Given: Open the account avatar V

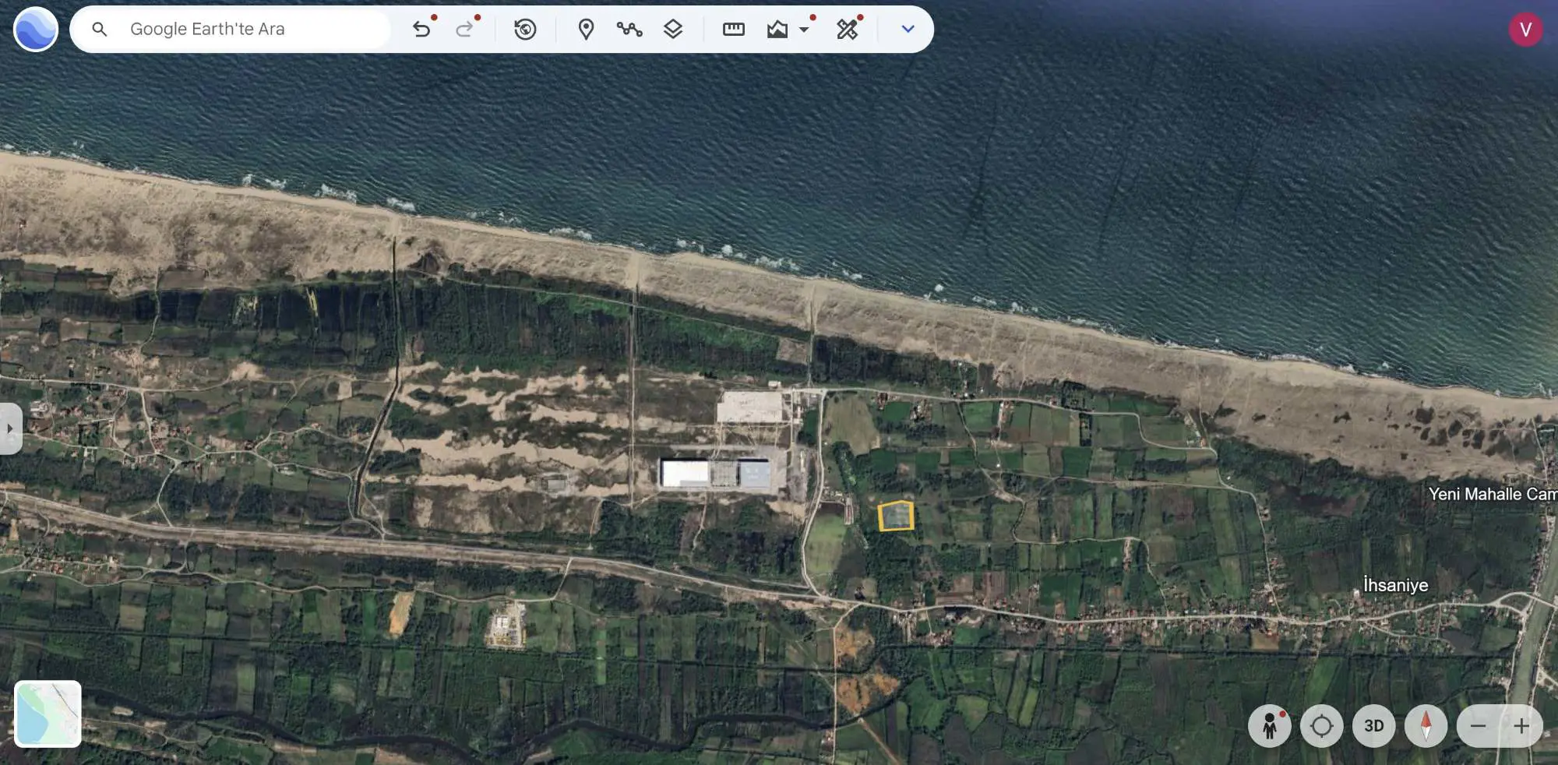Looking at the screenshot, I should coord(1525,30).
